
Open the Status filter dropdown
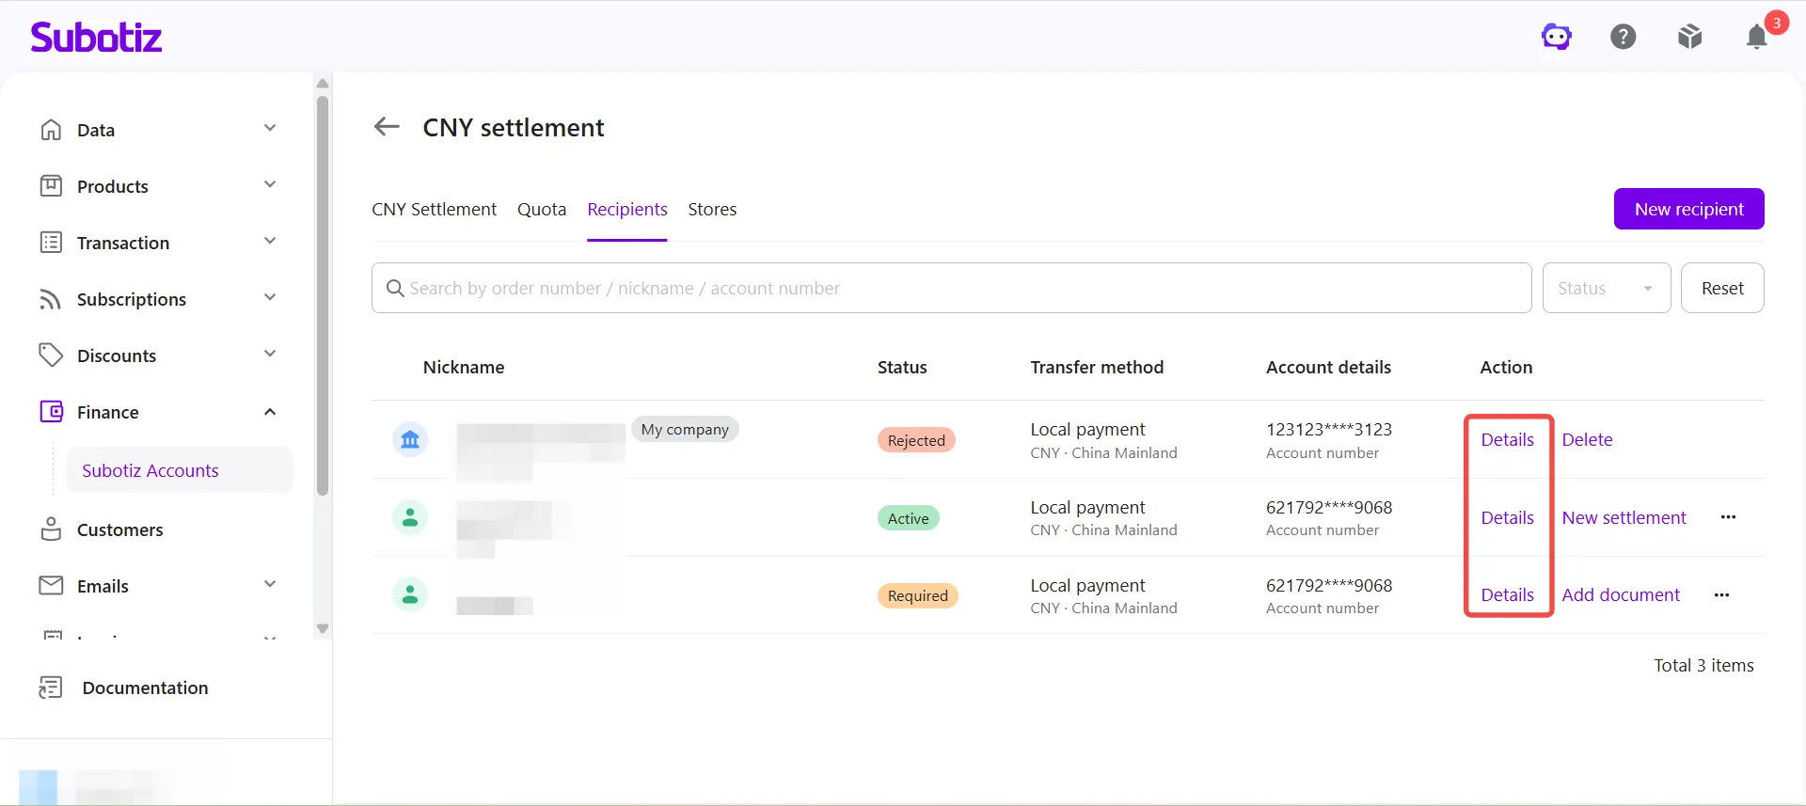1607,288
